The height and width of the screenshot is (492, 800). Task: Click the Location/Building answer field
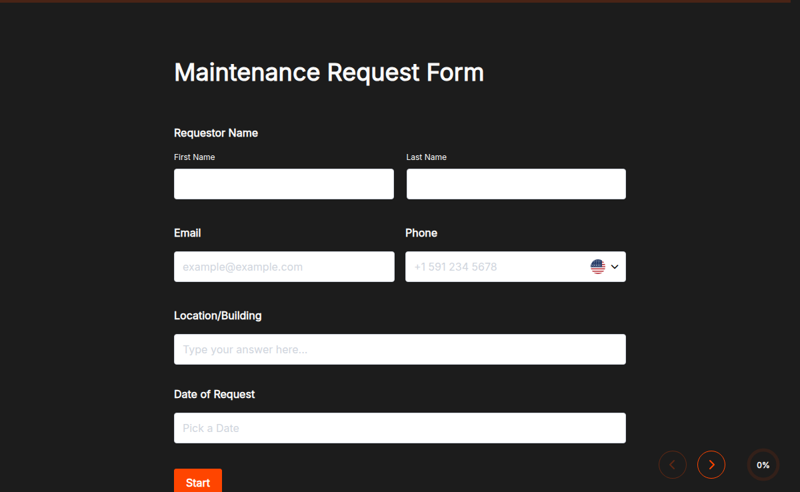[x=399, y=349]
